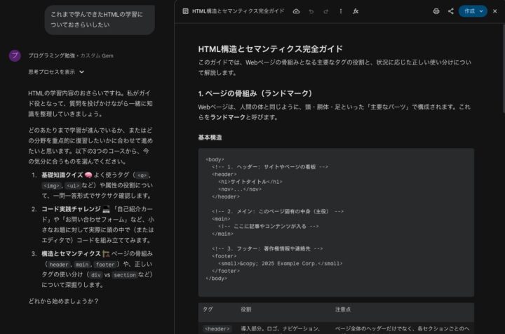Click the 役割 table column header
The height and width of the screenshot is (334, 505).
pos(246,309)
